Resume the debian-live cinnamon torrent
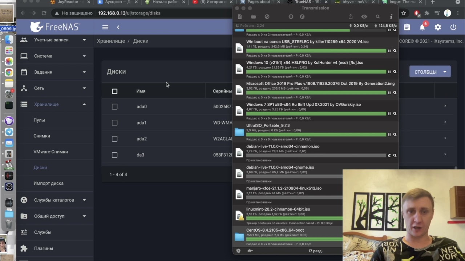The width and height of the screenshot is (465, 261). coord(389,156)
